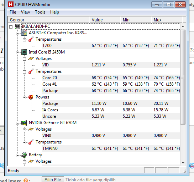Click the scrollbar down arrow

click(183, 163)
